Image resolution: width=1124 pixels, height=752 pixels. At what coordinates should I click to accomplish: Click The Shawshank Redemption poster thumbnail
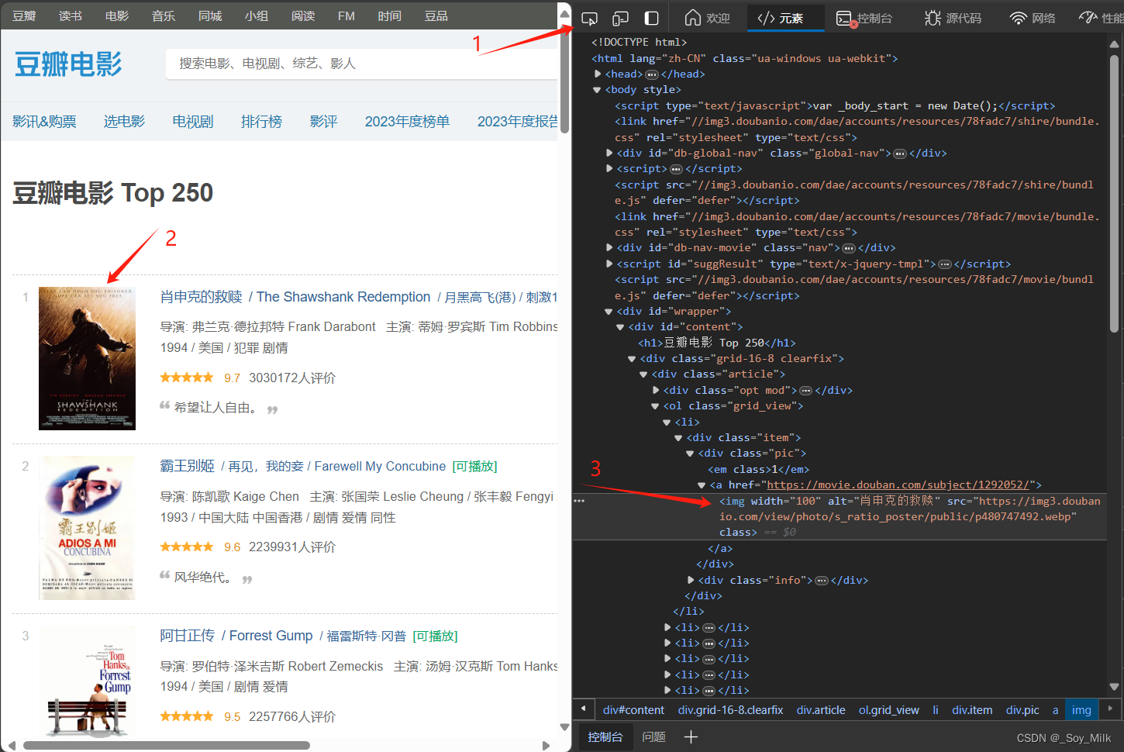click(87, 358)
